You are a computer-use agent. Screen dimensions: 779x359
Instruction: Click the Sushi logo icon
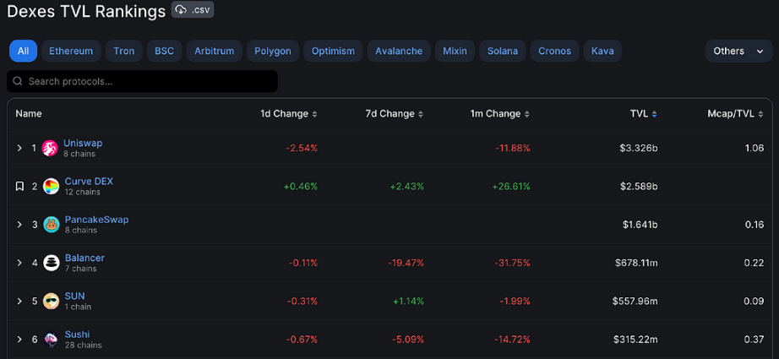(x=51, y=339)
